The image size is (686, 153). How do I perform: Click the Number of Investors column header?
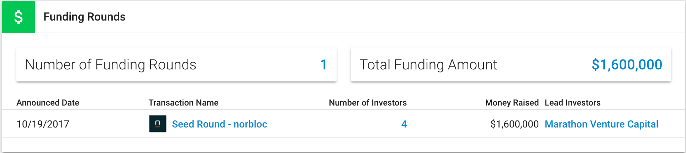pos(368,103)
